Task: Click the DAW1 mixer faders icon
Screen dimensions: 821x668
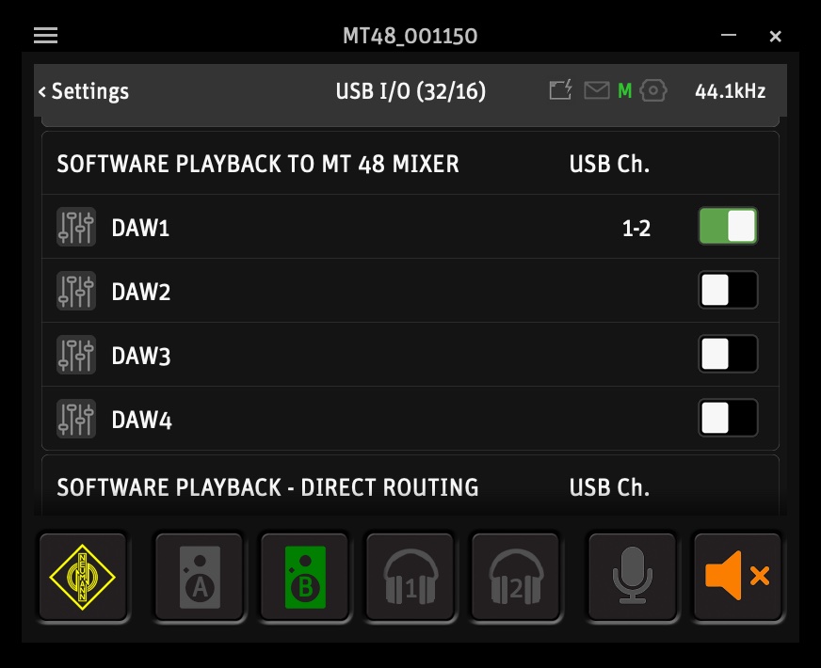Action: (x=76, y=228)
